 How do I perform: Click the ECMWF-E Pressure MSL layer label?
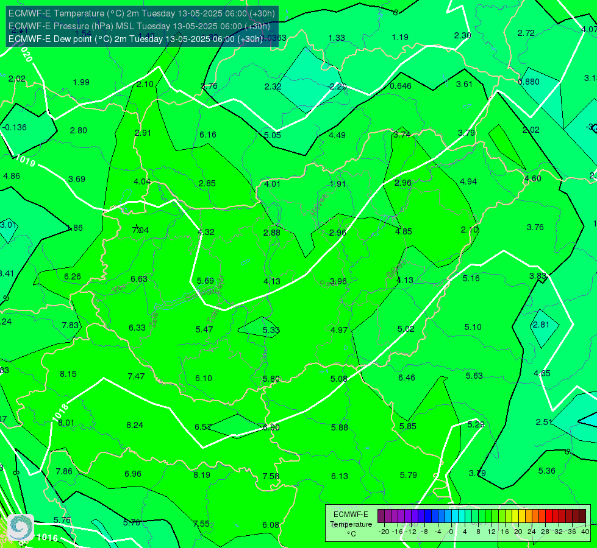pos(139,26)
